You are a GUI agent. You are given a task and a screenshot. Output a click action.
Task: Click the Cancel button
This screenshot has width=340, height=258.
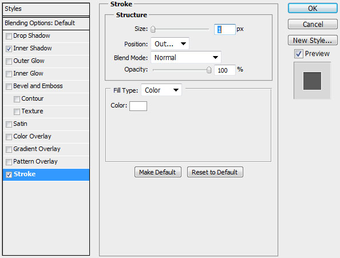click(x=313, y=24)
